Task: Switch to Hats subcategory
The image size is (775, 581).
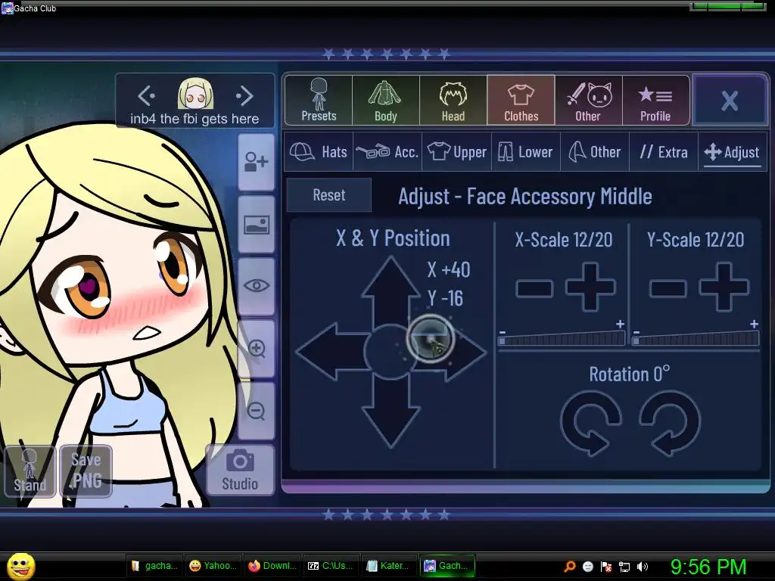Action: pos(319,151)
